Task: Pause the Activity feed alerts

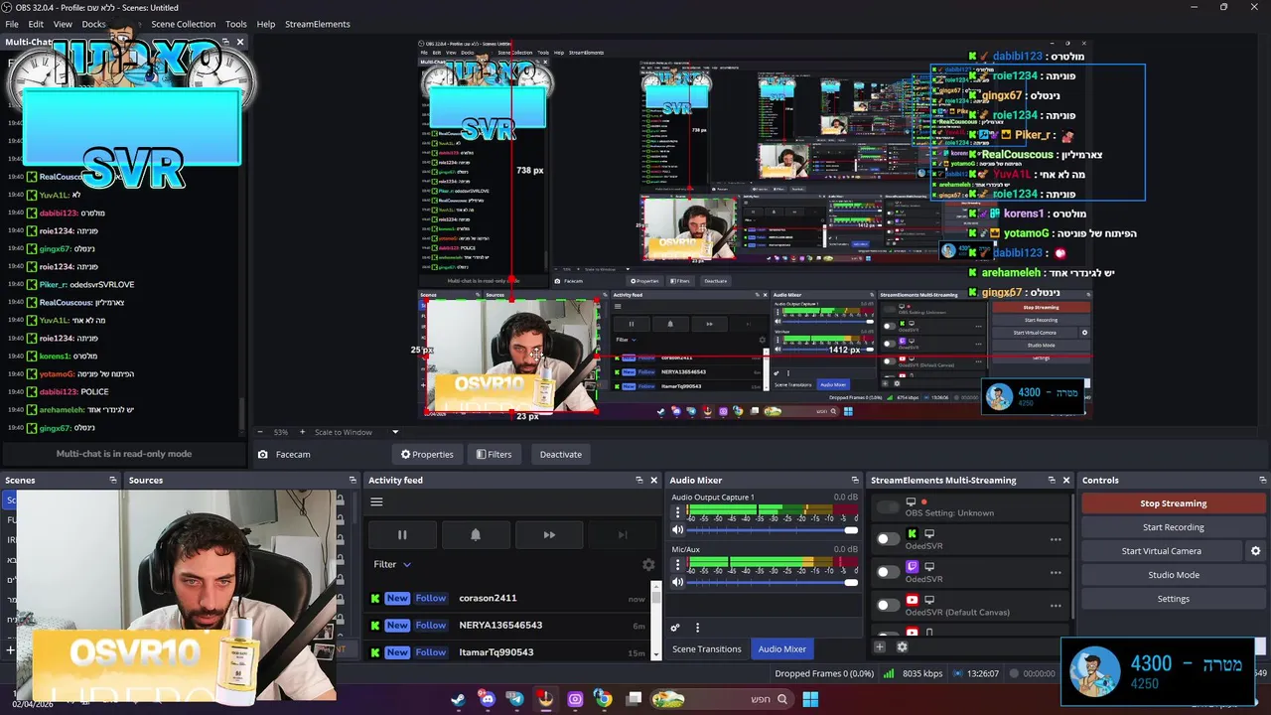Action: tap(402, 534)
